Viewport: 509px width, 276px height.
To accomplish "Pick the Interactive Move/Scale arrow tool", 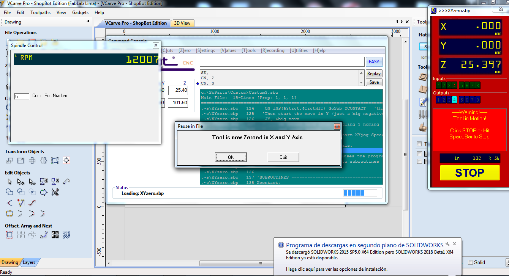I will (x=32, y=182).
